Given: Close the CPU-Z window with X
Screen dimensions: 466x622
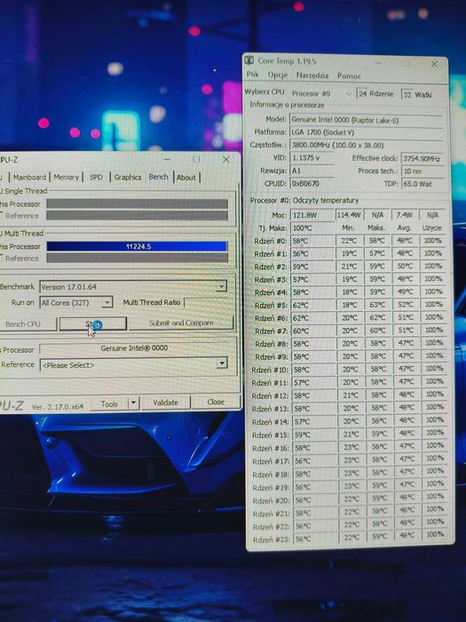Looking at the screenshot, I should tap(225, 159).
